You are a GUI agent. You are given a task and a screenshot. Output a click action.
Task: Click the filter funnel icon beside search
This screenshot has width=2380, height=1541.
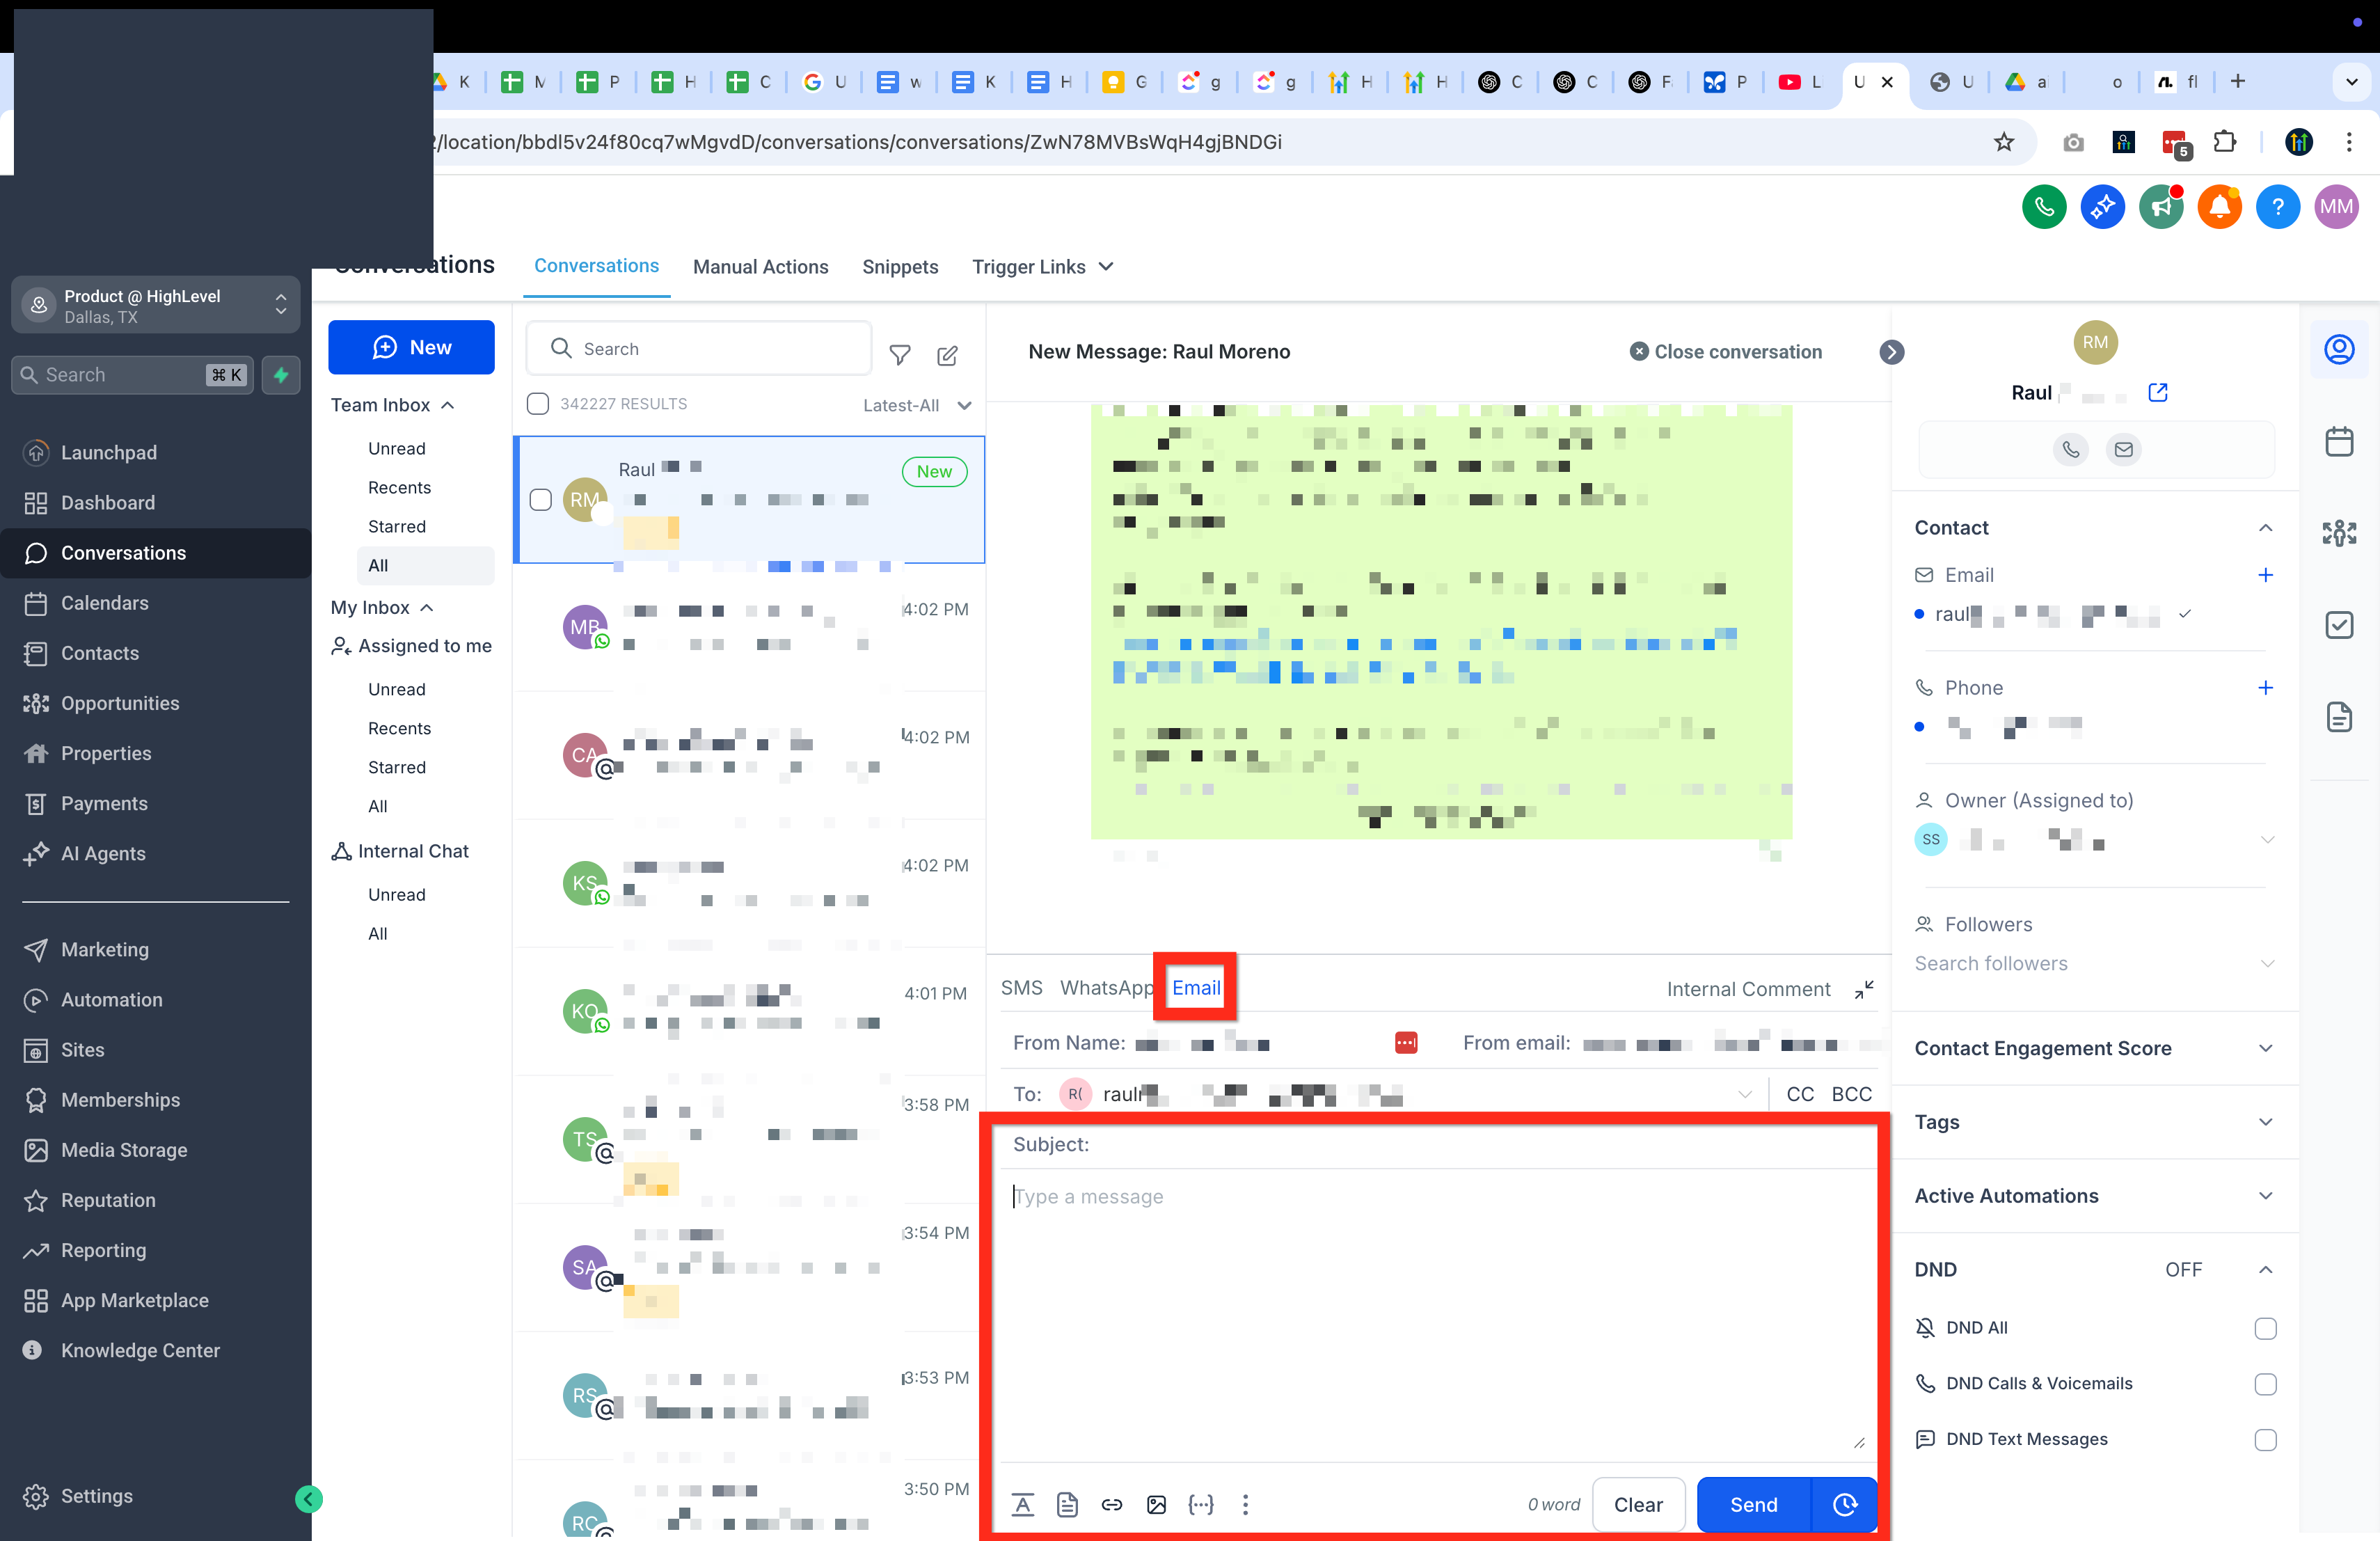tap(900, 354)
